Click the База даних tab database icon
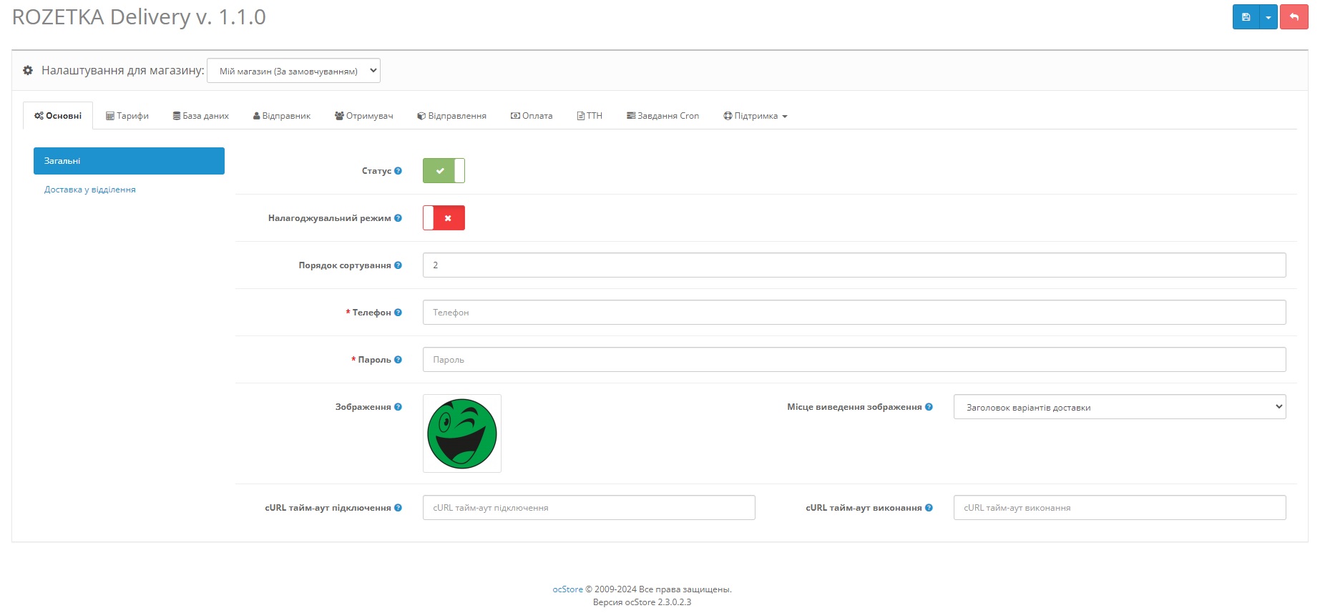The width and height of the screenshot is (1320, 613). click(177, 116)
